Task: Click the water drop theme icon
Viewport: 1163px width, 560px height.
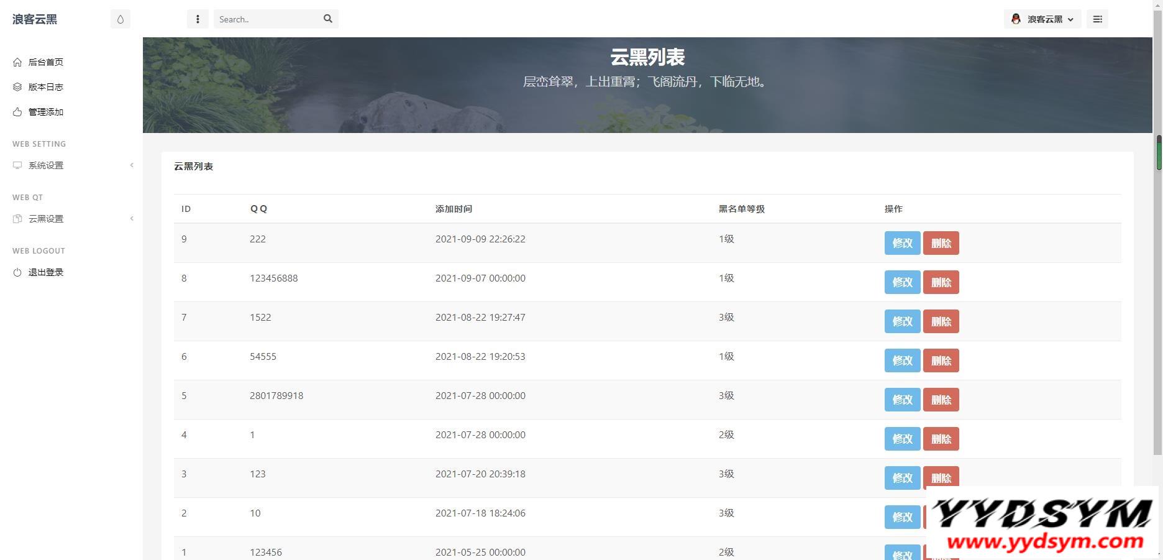Action: click(121, 19)
